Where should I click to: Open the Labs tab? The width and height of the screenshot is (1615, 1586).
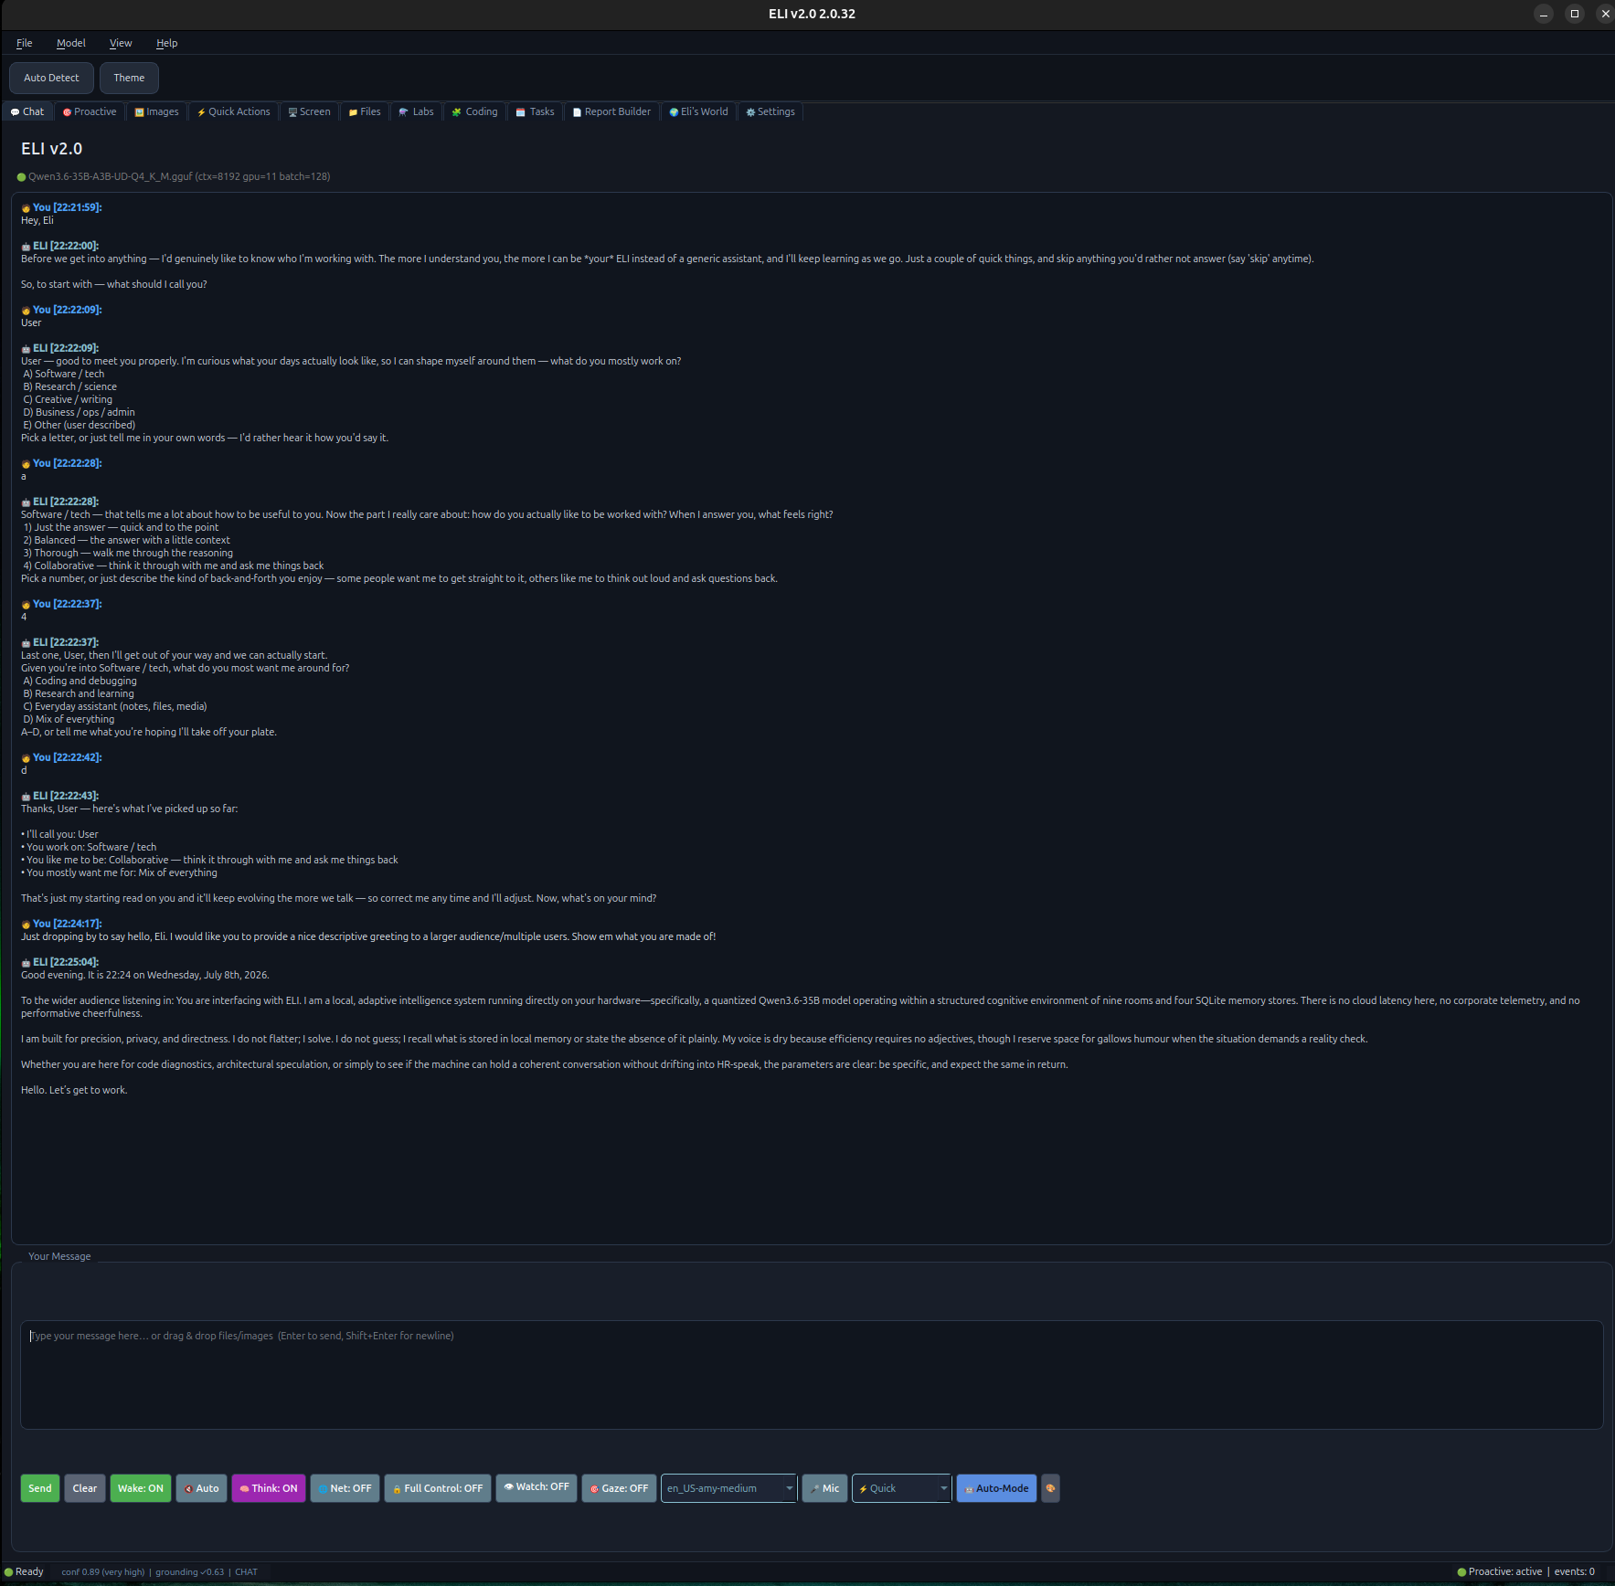(x=417, y=111)
